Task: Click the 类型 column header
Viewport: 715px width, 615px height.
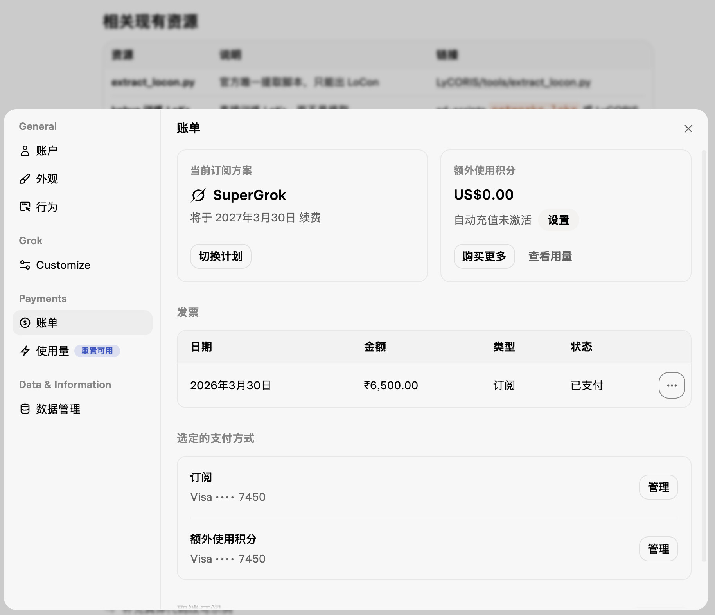Action: [504, 347]
